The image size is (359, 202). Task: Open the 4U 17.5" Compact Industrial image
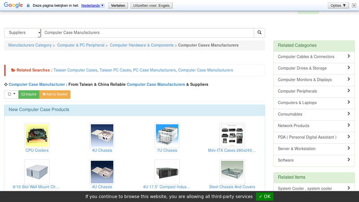click(167, 172)
